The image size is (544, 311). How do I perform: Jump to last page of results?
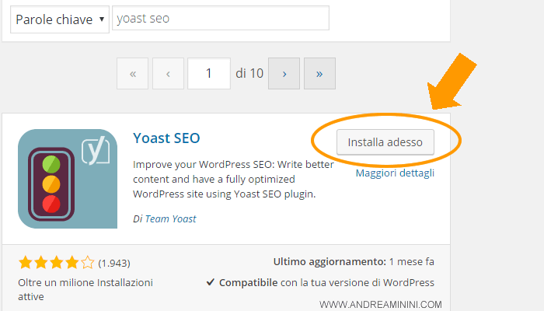319,74
